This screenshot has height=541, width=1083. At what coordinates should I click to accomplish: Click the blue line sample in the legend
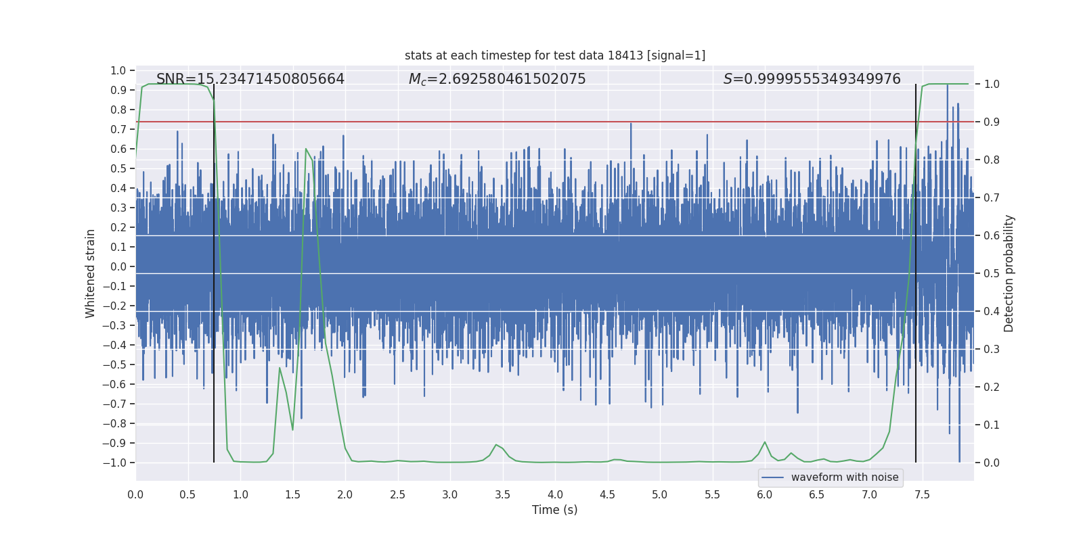[x=773, y=477]
